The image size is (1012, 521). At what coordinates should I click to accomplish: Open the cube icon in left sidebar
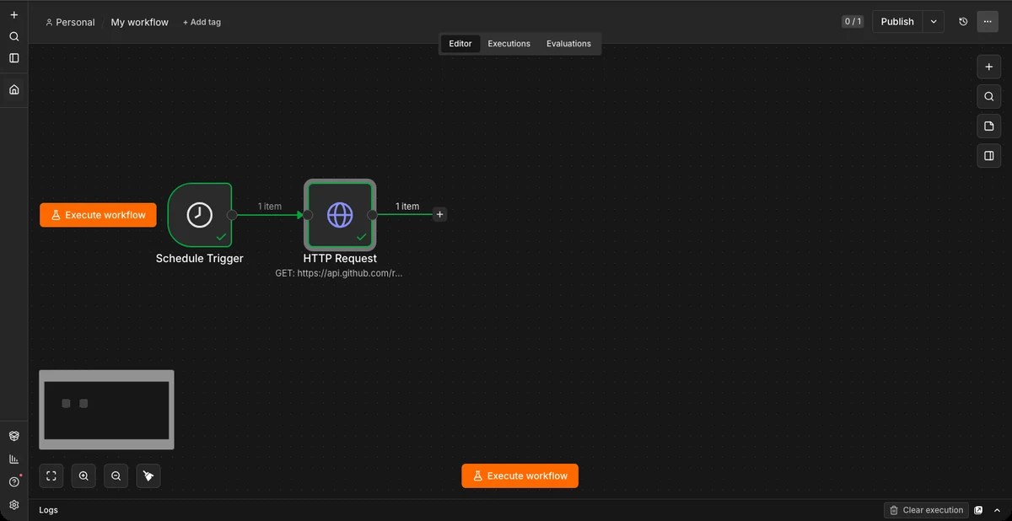click(13, 436)
